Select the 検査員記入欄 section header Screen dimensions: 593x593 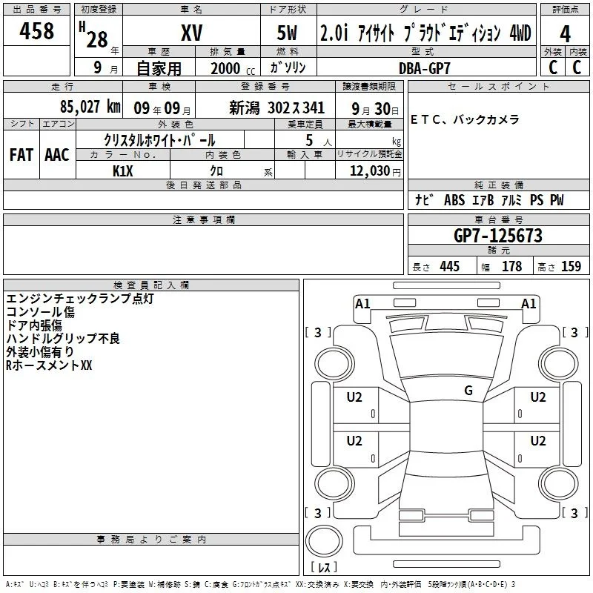pos(151,285)
